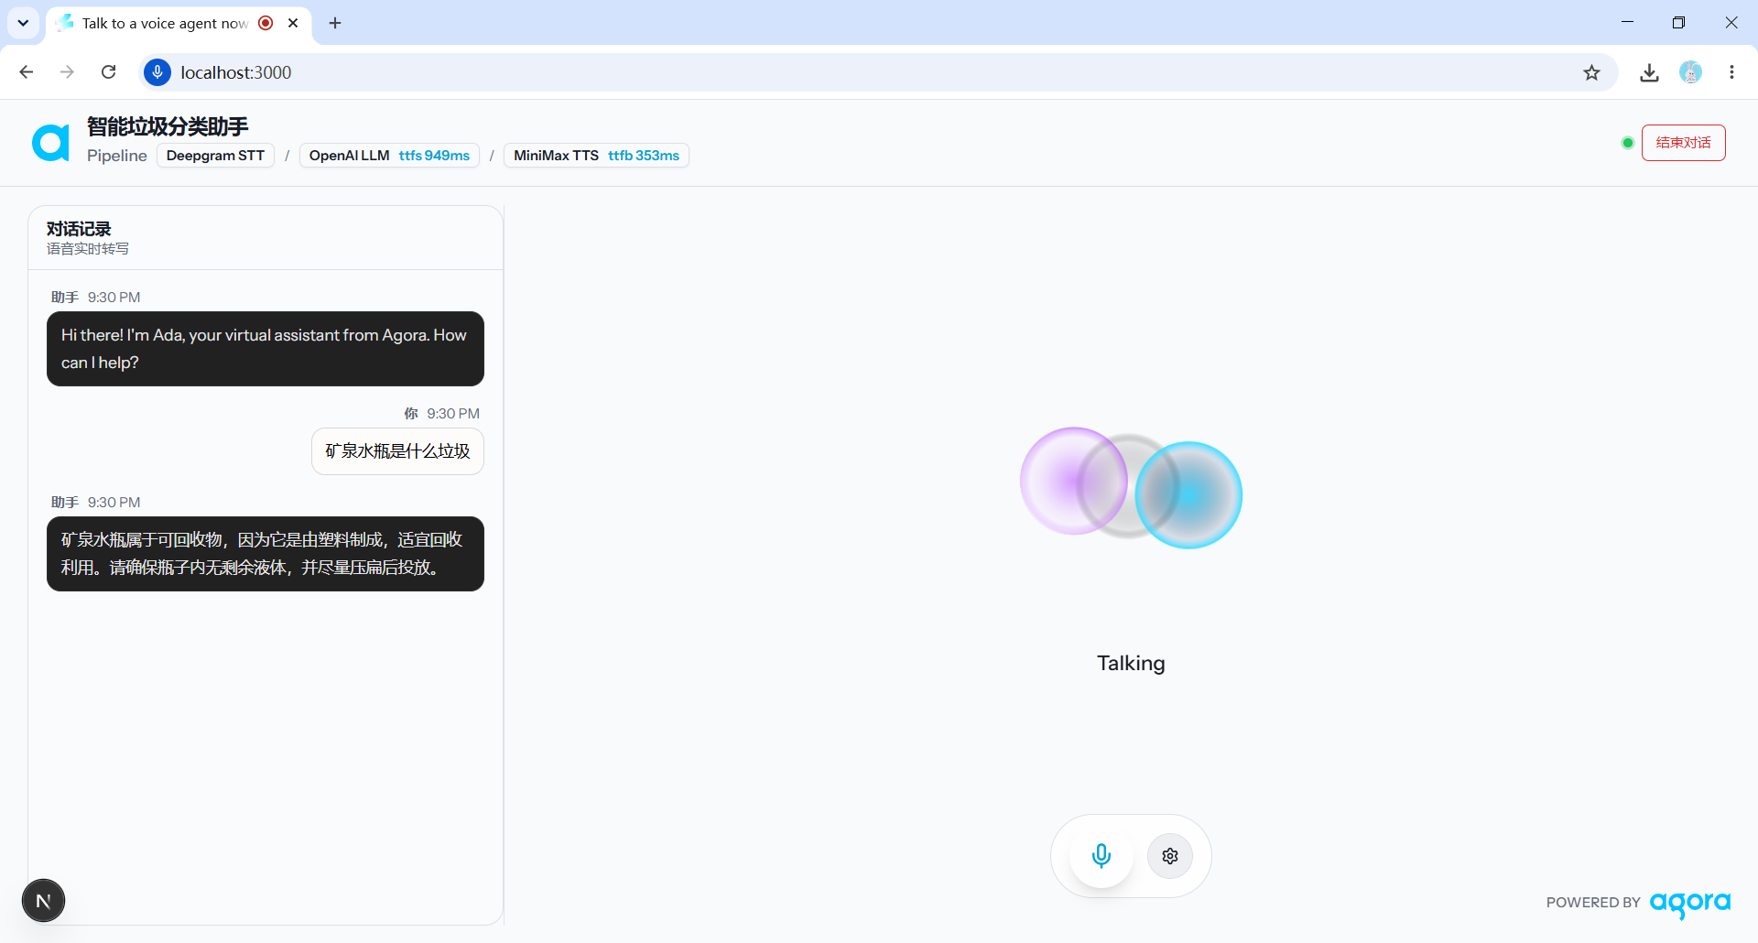
Task: Click the 矿泉水瓶属于可回收物 reply bubble
Action: pyautogui.click(x=266, y=554)
